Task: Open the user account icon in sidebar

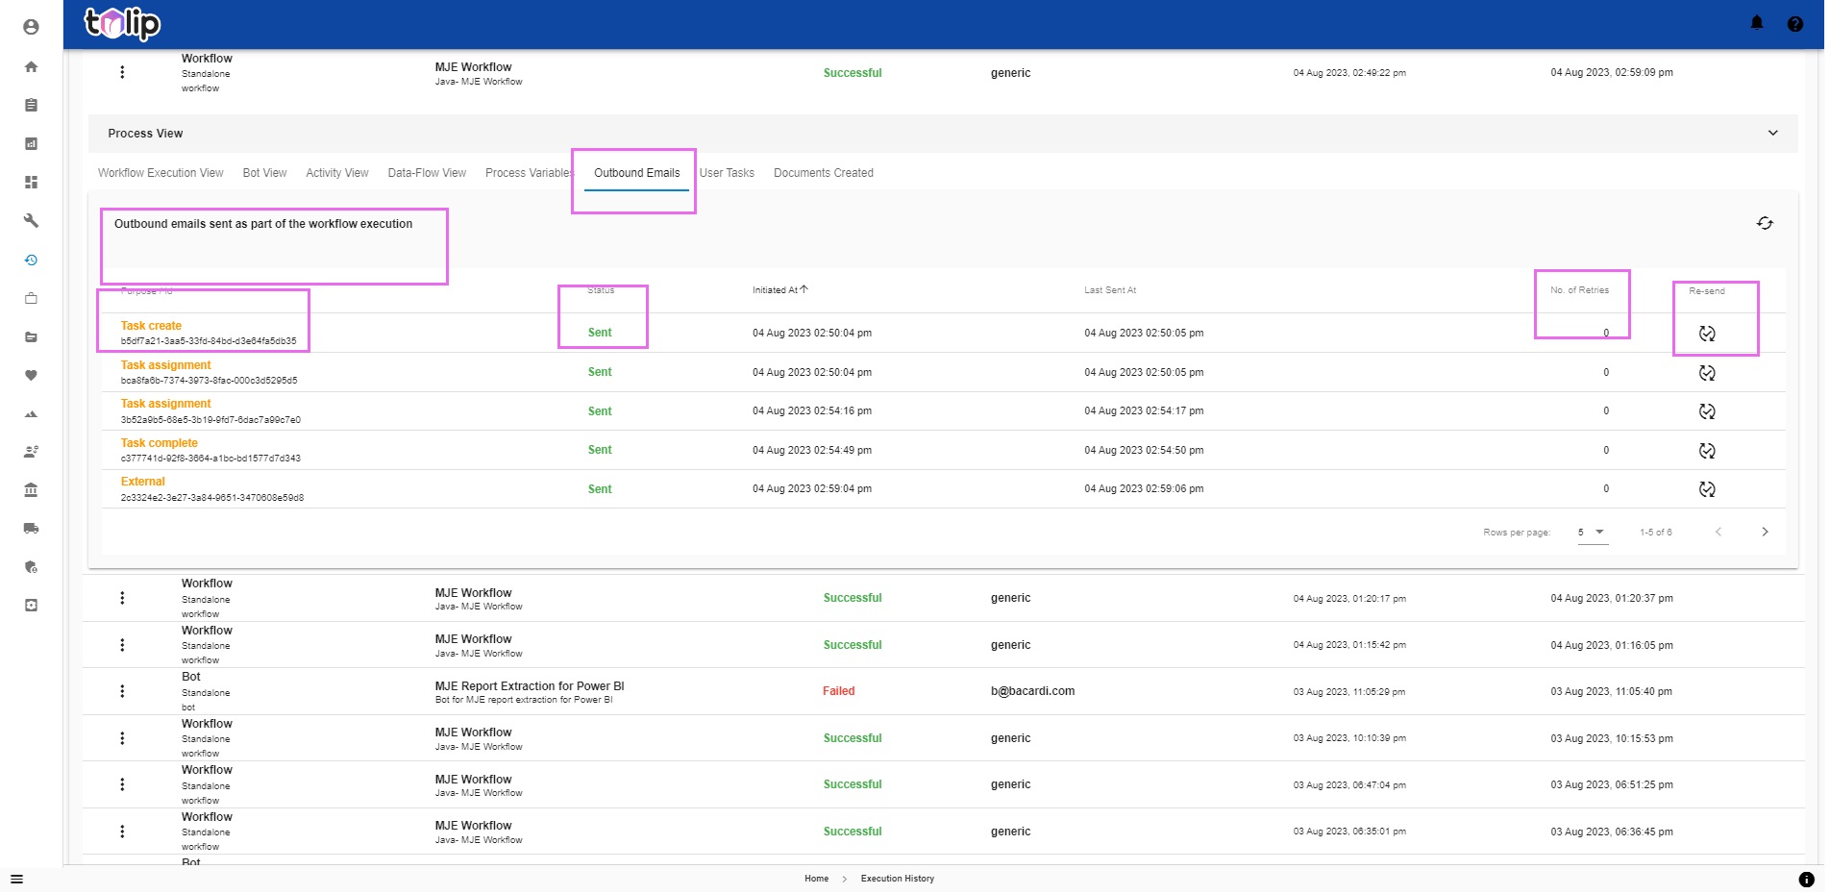Action: click(31, 27)
